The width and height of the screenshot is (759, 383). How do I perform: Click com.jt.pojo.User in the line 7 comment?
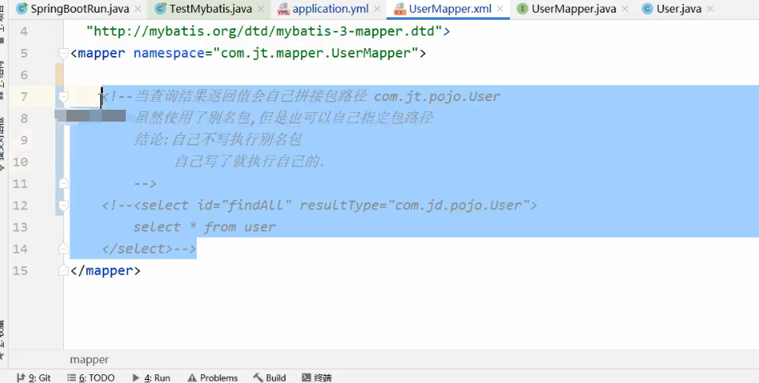tap(437, 96)
